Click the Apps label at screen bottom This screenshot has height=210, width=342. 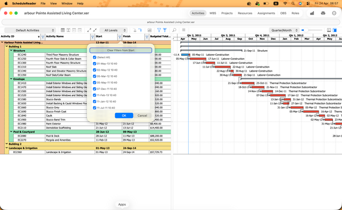click(x=122, y=204)
